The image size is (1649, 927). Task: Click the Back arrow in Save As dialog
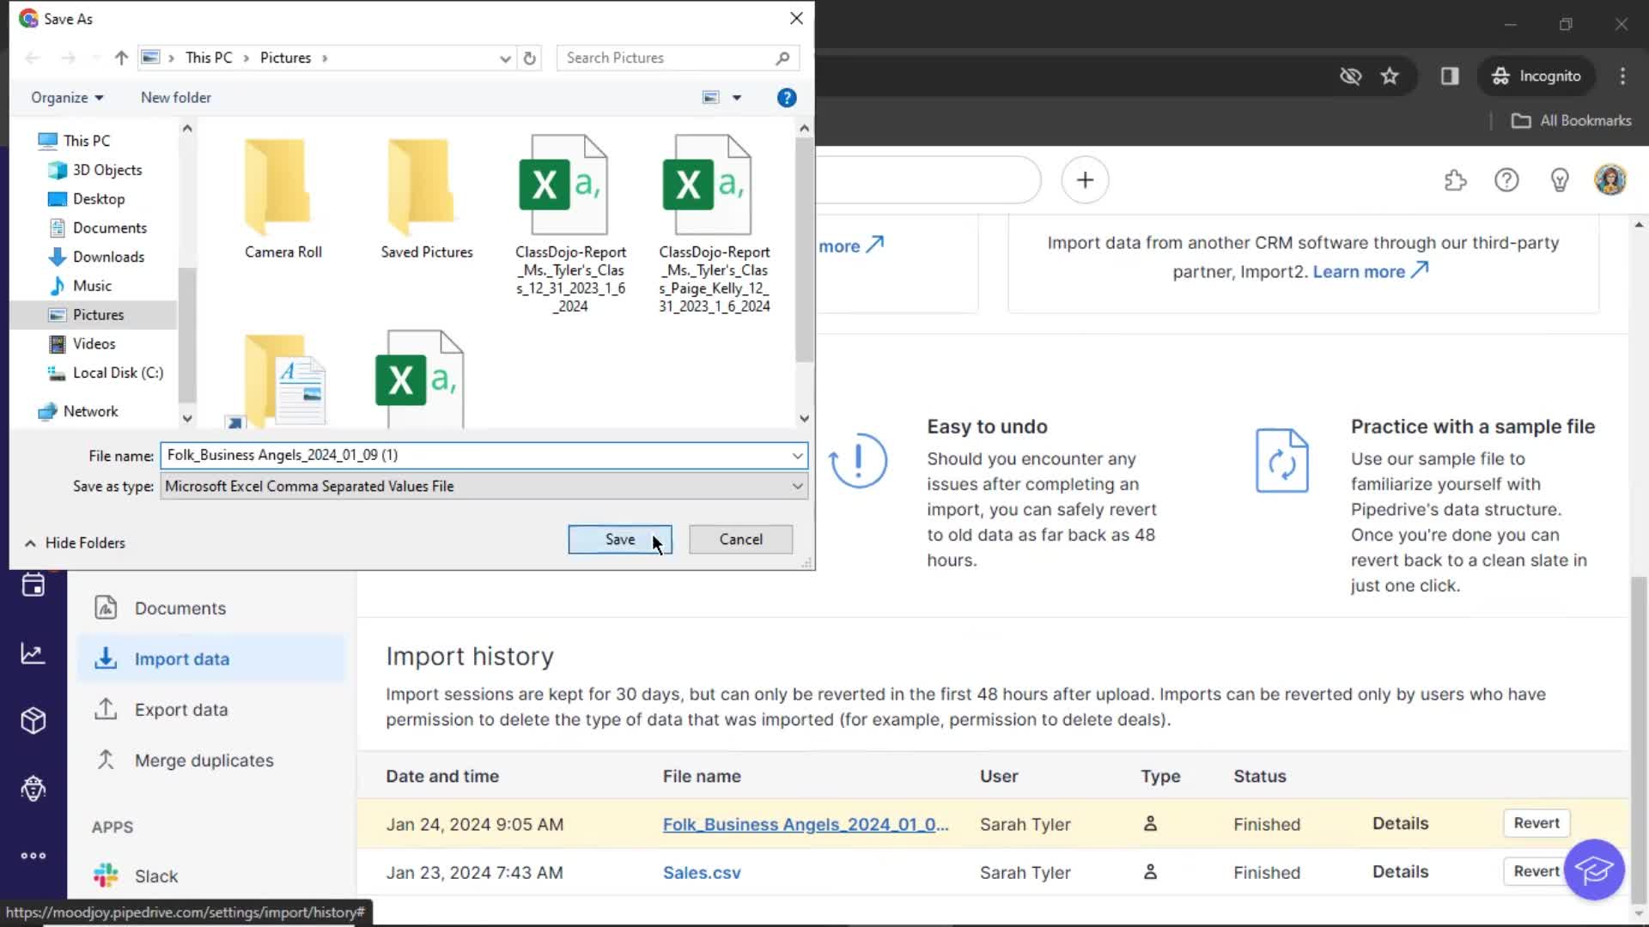click(33, 58)
